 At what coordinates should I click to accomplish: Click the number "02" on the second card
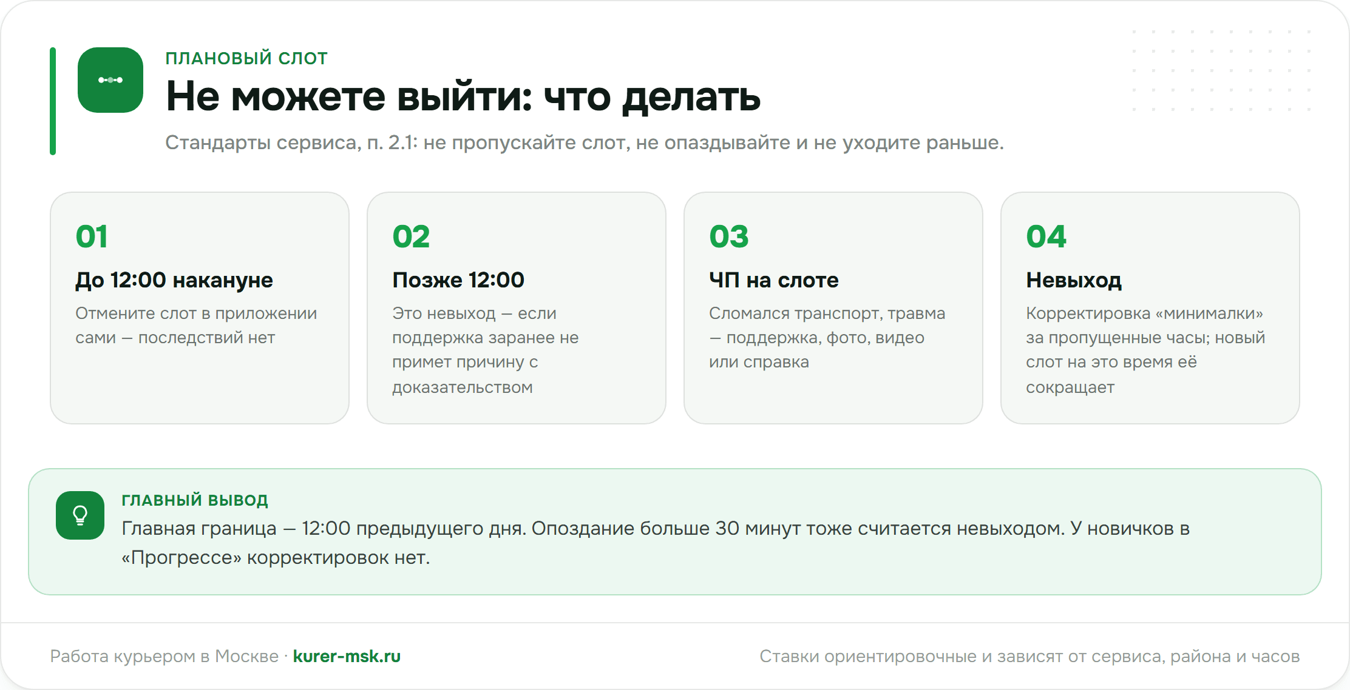411,236
